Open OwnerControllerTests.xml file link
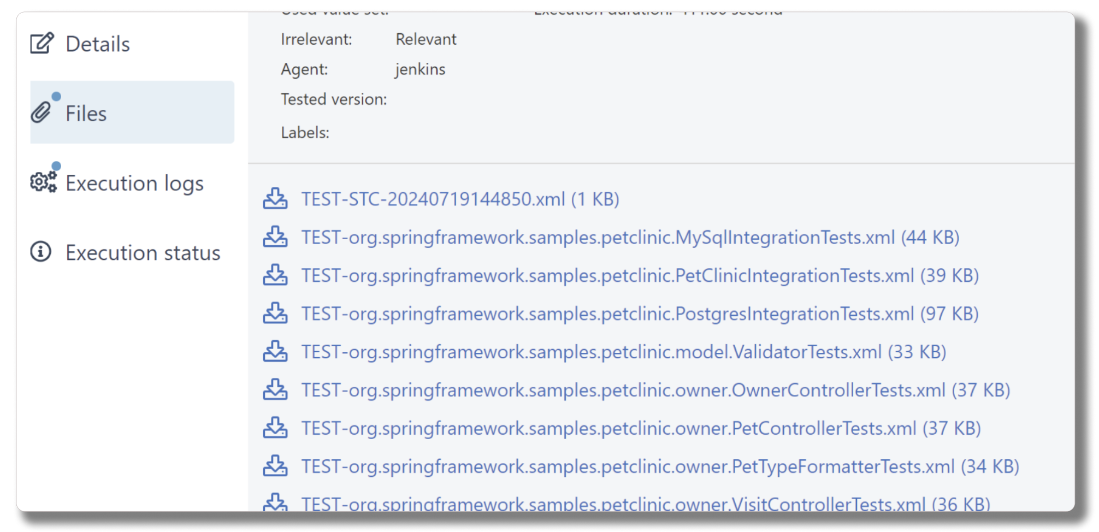Viewport: 1099px width, 532px height. click(655, 391)
